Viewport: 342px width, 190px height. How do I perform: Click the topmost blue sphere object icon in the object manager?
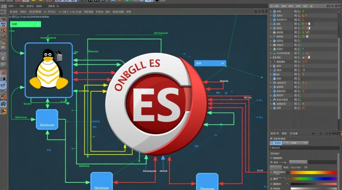tap(275, 11)
